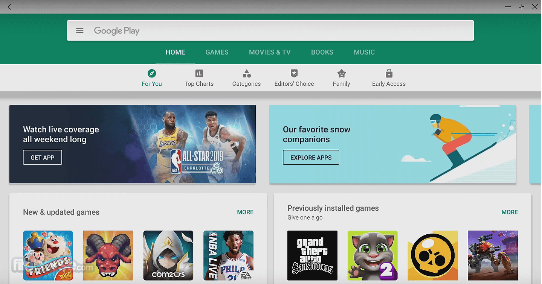Open the Early Access lock icon

click(389, 73)
